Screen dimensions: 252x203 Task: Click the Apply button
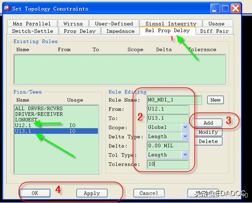point(92,193)
